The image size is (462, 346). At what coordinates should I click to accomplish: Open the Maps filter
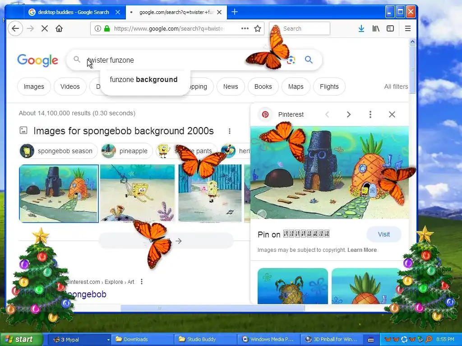[x=296, y=86]
